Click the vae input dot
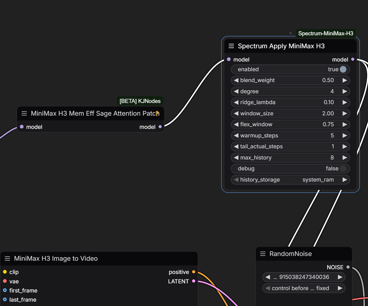The height and width of the screenshot is (306, 368). pos(5,281)
